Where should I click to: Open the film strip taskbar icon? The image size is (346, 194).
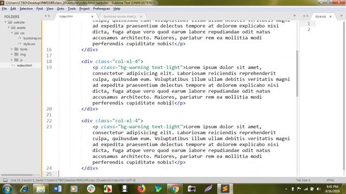[x=124, y=189]
